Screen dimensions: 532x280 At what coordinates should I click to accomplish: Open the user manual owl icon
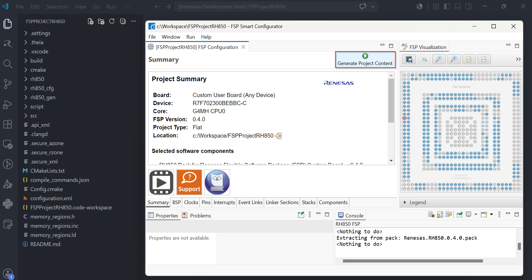pos(217,182)
